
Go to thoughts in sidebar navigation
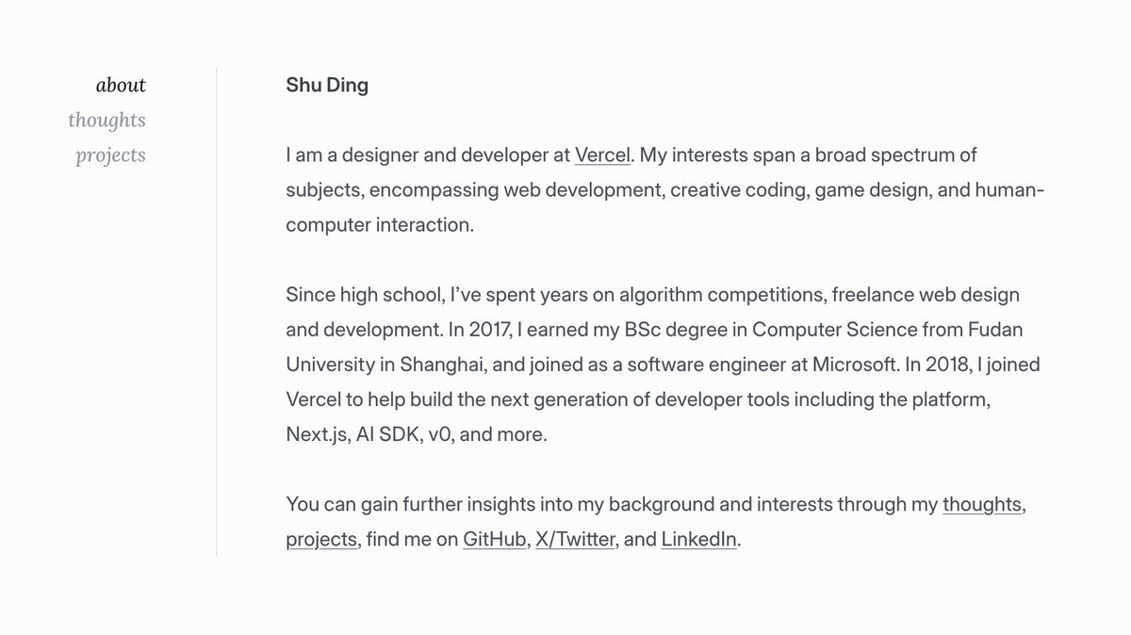[107, 121]
